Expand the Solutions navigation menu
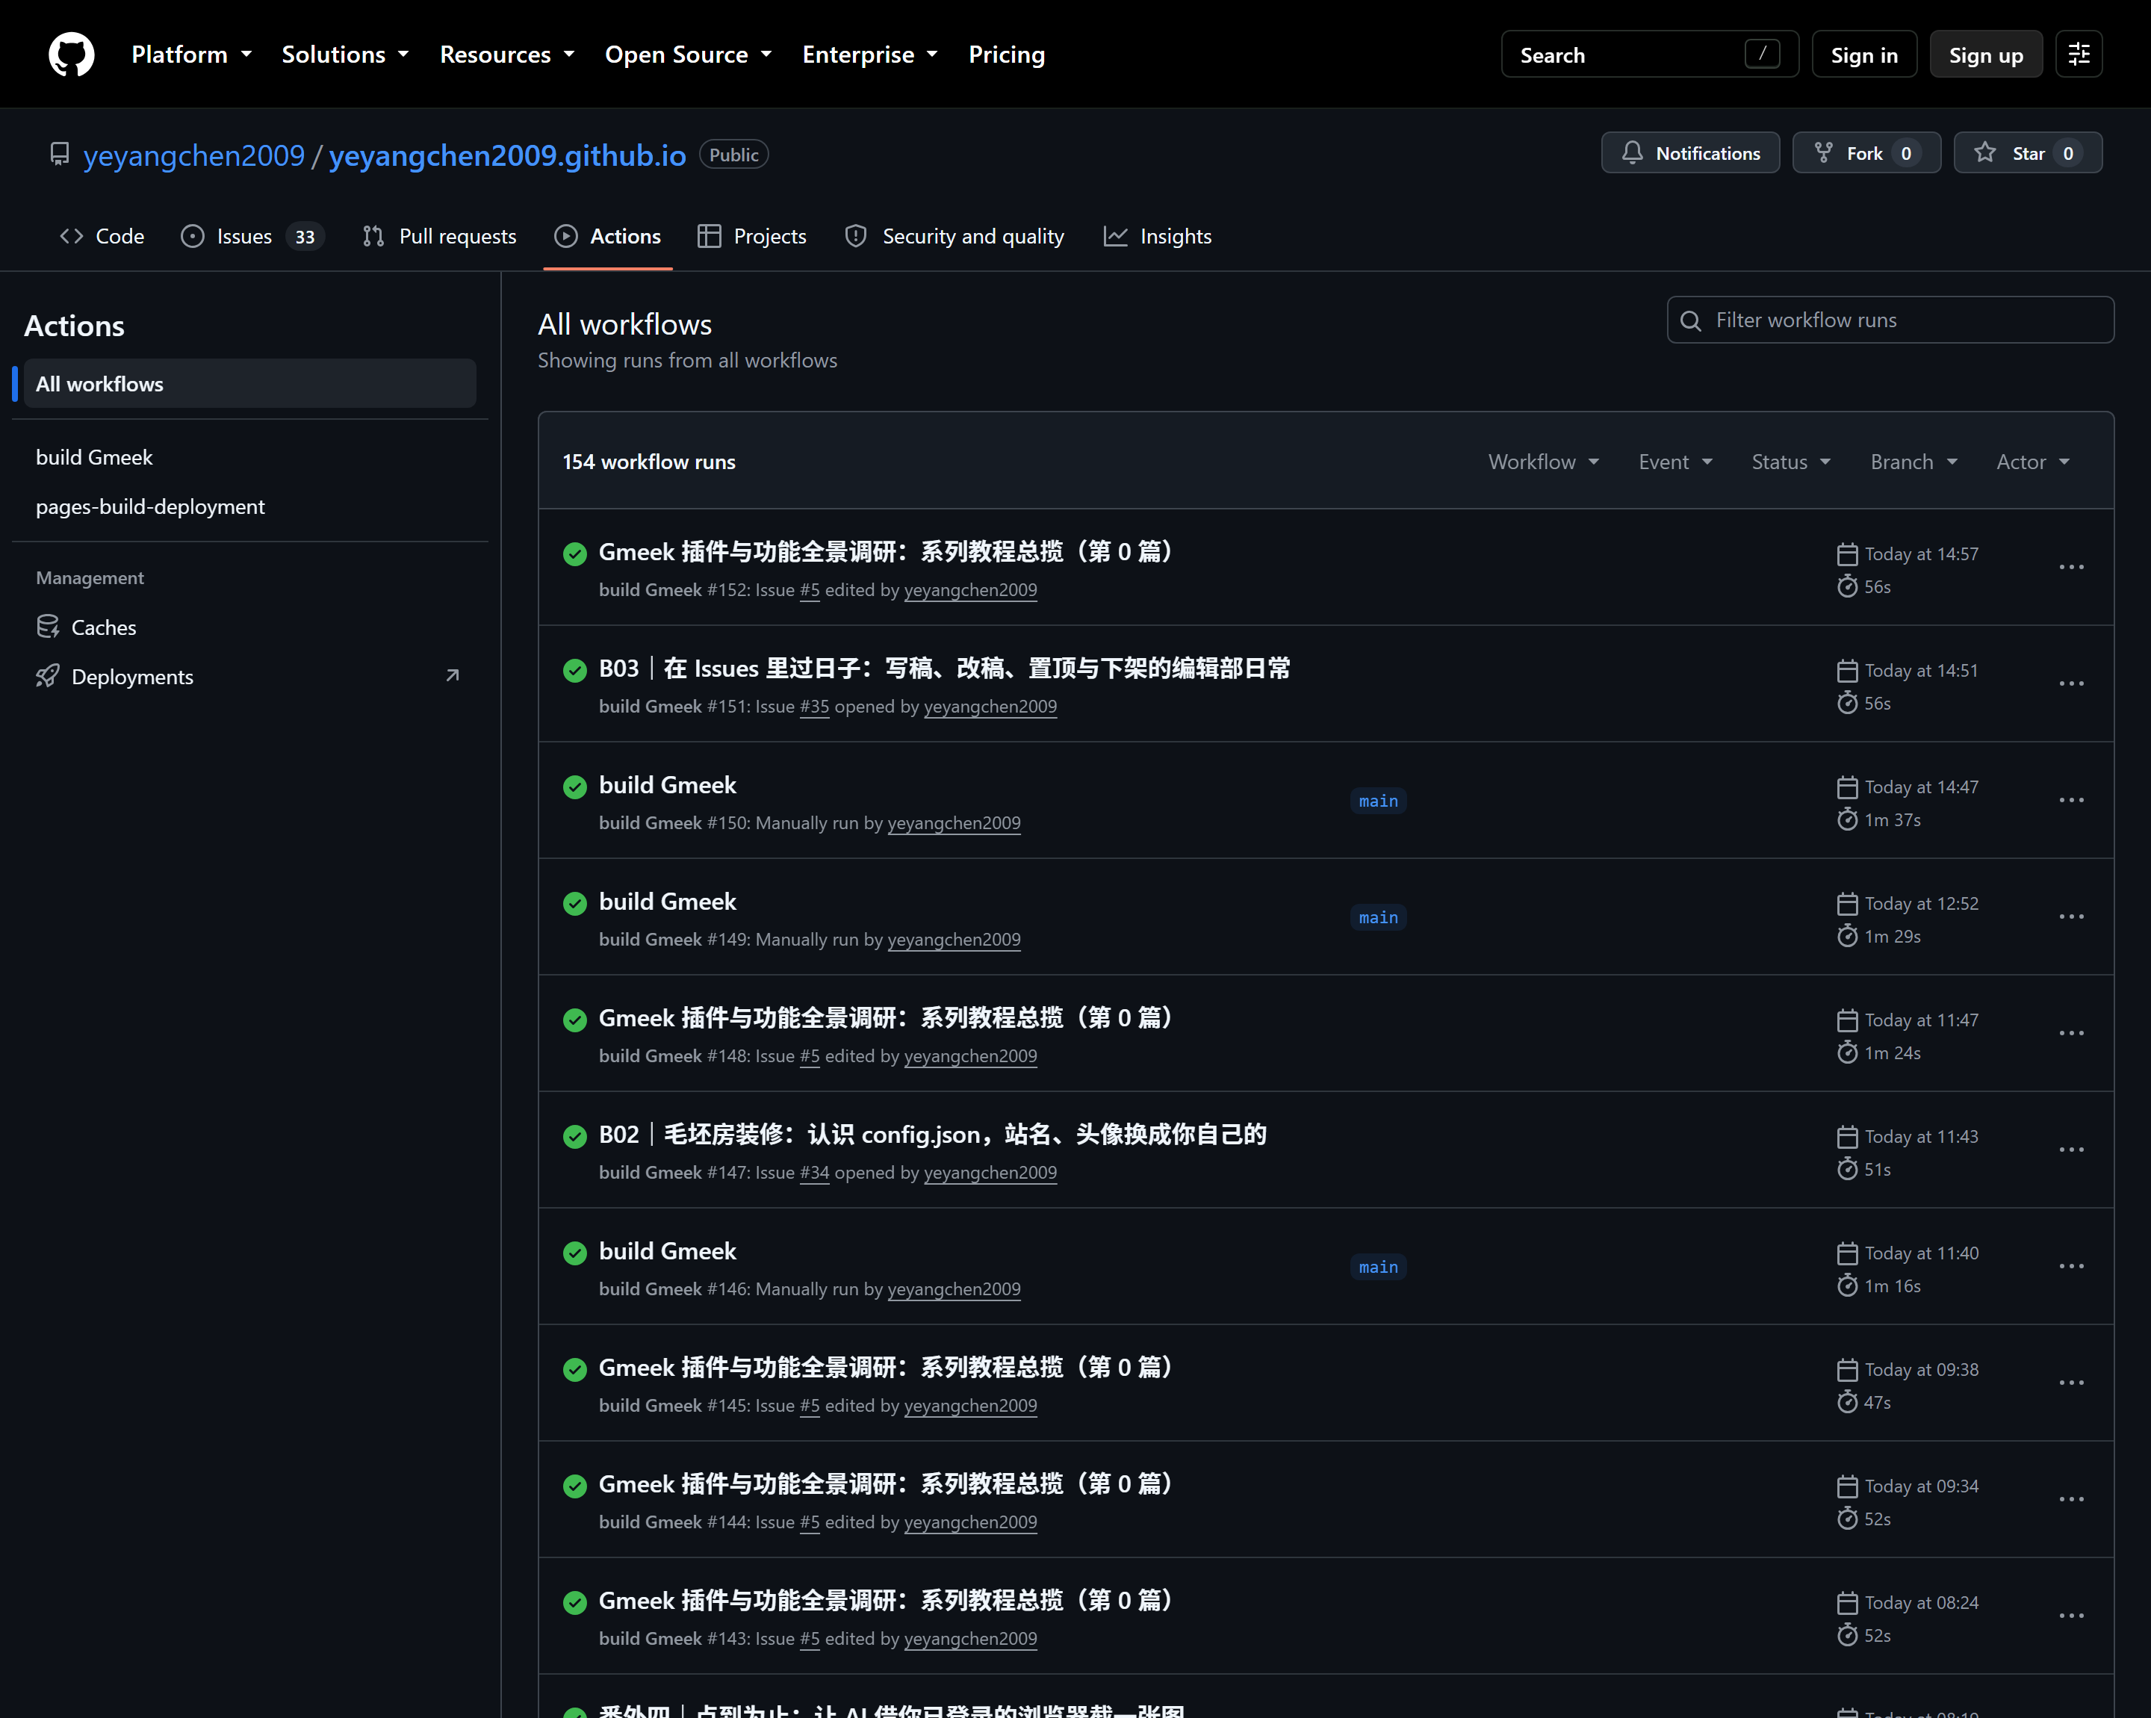Viewport: 2151px width, 1718px height. pyautogui.click(x=345, y=55)
